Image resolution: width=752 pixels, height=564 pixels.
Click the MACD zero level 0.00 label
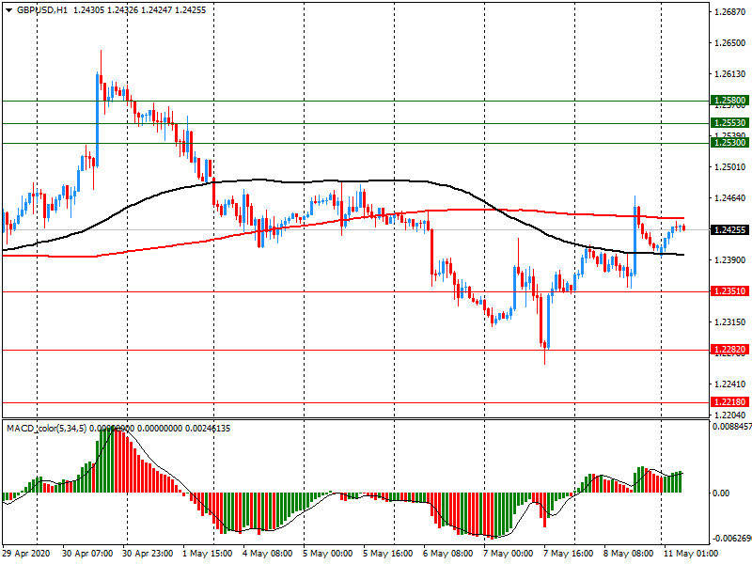coord(720,493)
